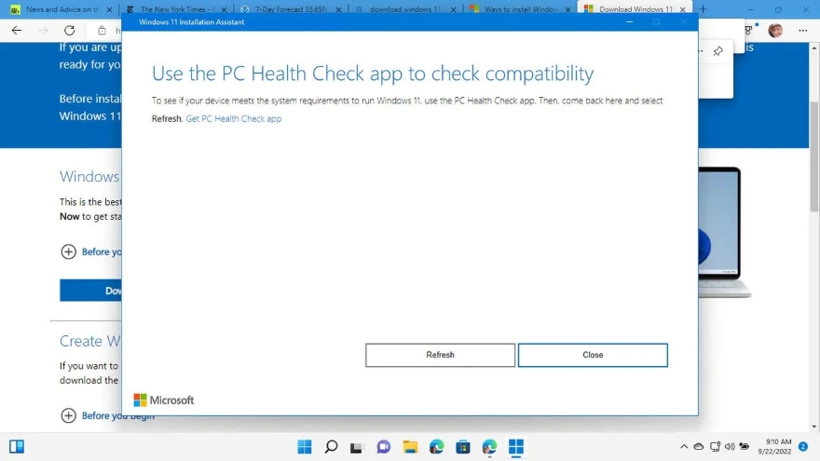Close the News and Advice tab
Viewport: 820px width, 461px height.
pyautogui.click(x=109, y=9)
